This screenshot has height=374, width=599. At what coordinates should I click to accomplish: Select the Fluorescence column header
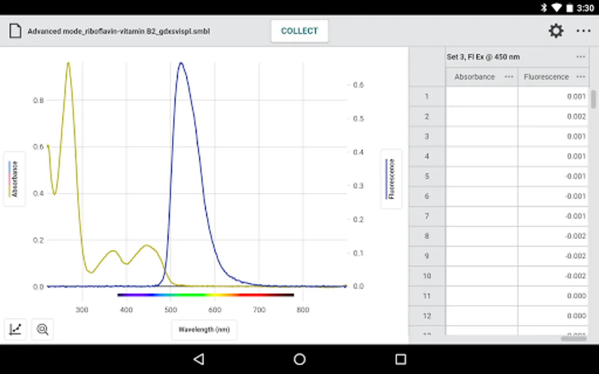(x=546, y=77)
